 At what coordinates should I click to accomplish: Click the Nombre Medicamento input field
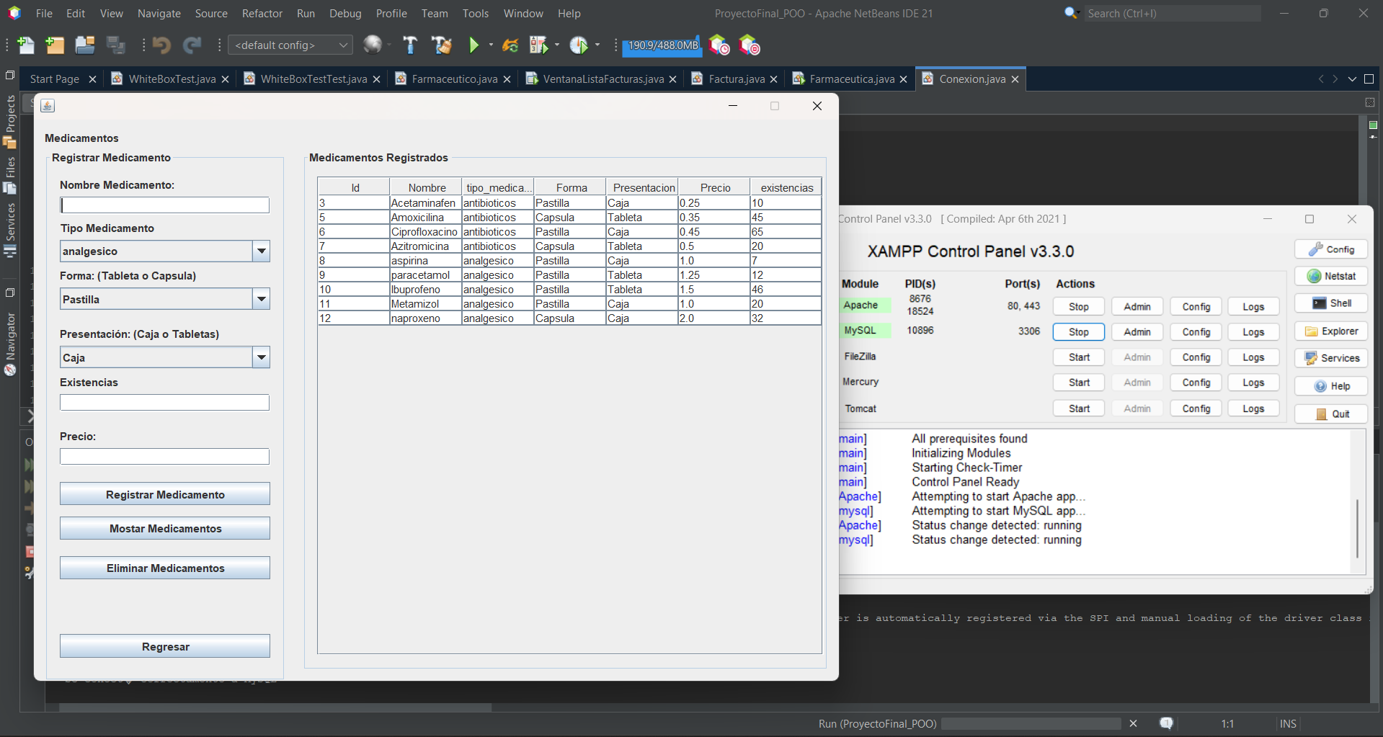coord(164,205)
